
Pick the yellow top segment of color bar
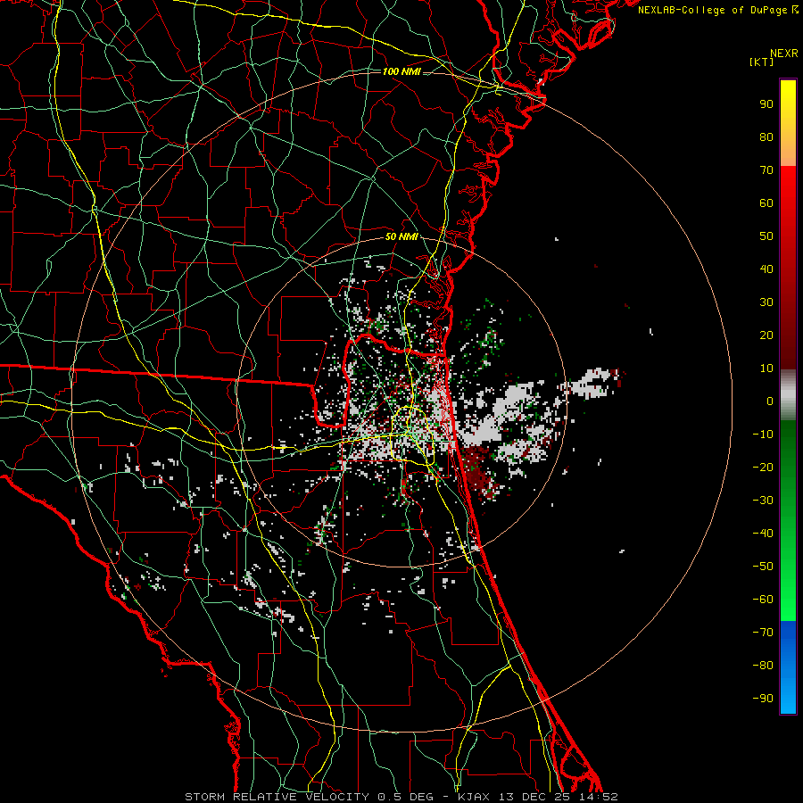pos(788,123)
